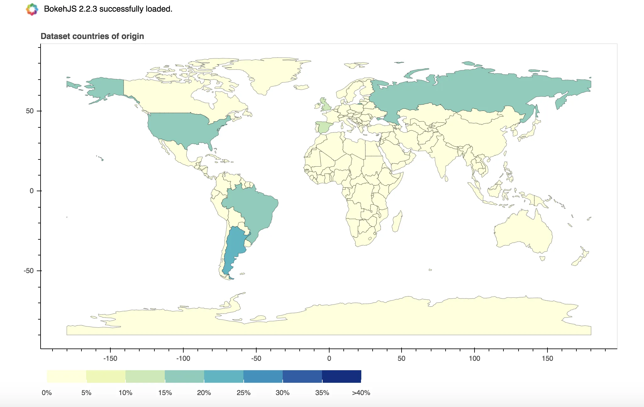The width and height of the screenshot is (644, 407).
Task: Click the '30%' colorbar label
Action: [283, 393]
